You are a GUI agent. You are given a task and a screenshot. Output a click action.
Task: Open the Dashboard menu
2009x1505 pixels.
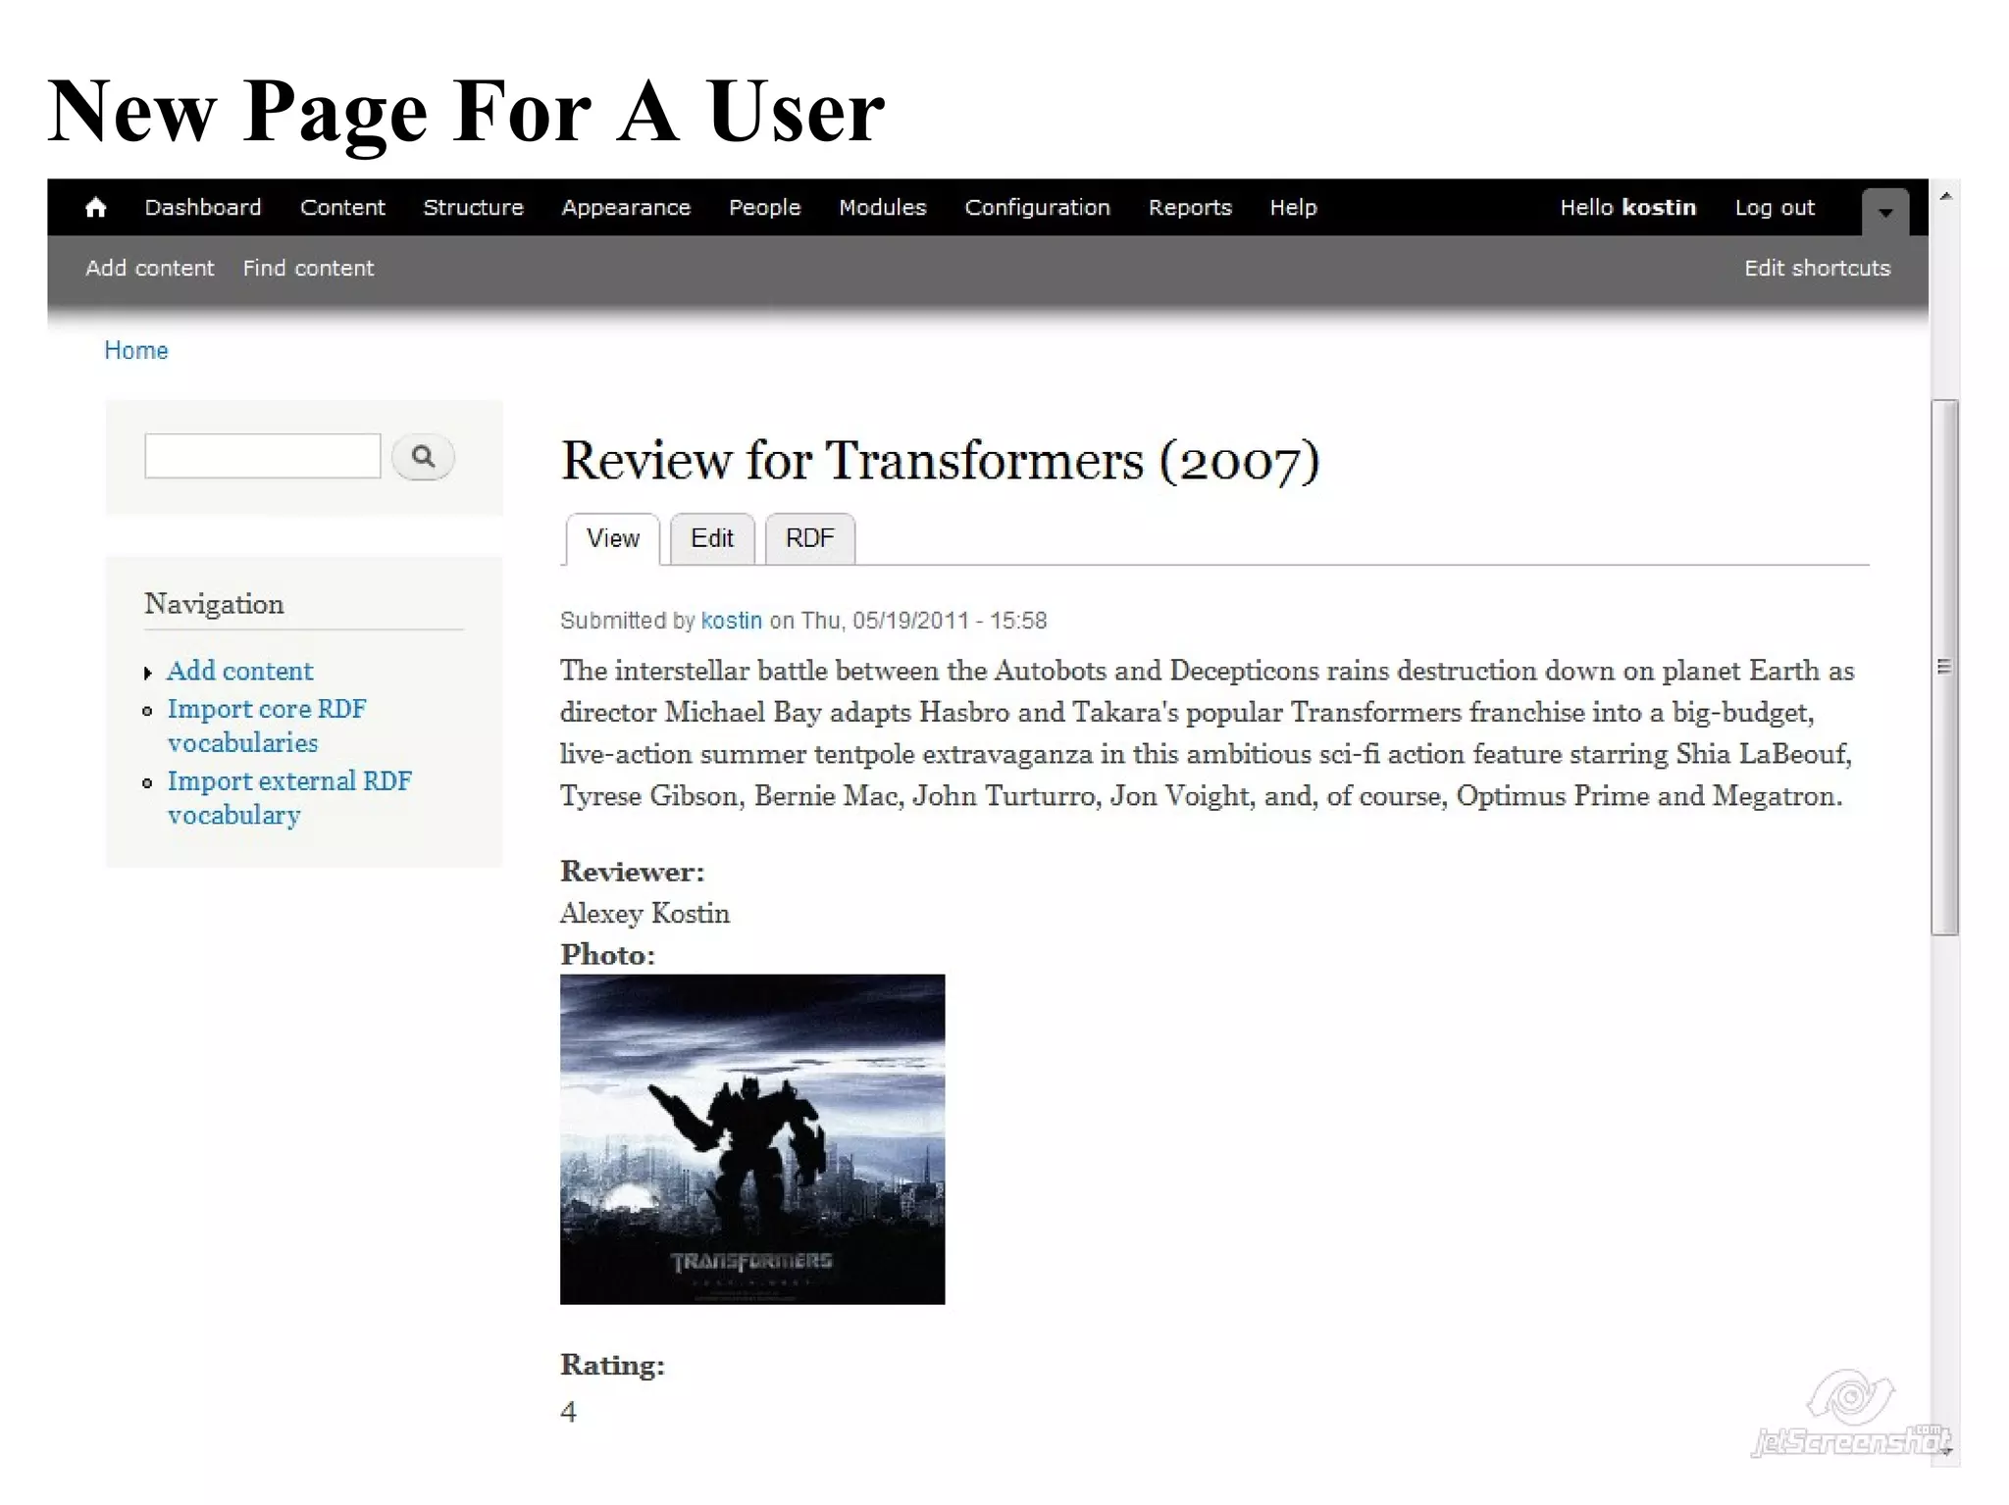click(203, 208)
